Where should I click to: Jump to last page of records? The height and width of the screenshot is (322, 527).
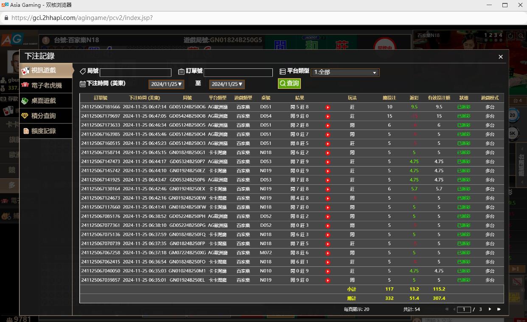499,309
